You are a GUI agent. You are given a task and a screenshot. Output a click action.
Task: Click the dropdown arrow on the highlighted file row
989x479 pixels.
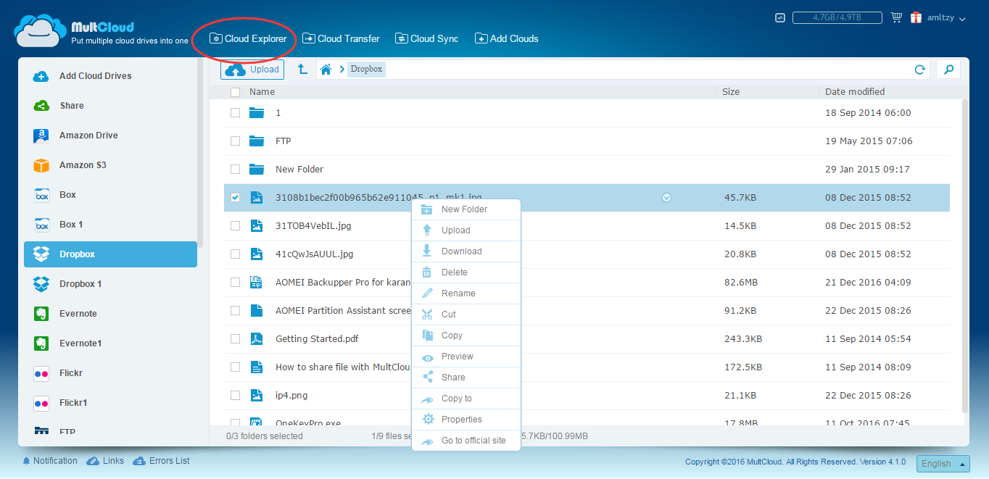666,197
